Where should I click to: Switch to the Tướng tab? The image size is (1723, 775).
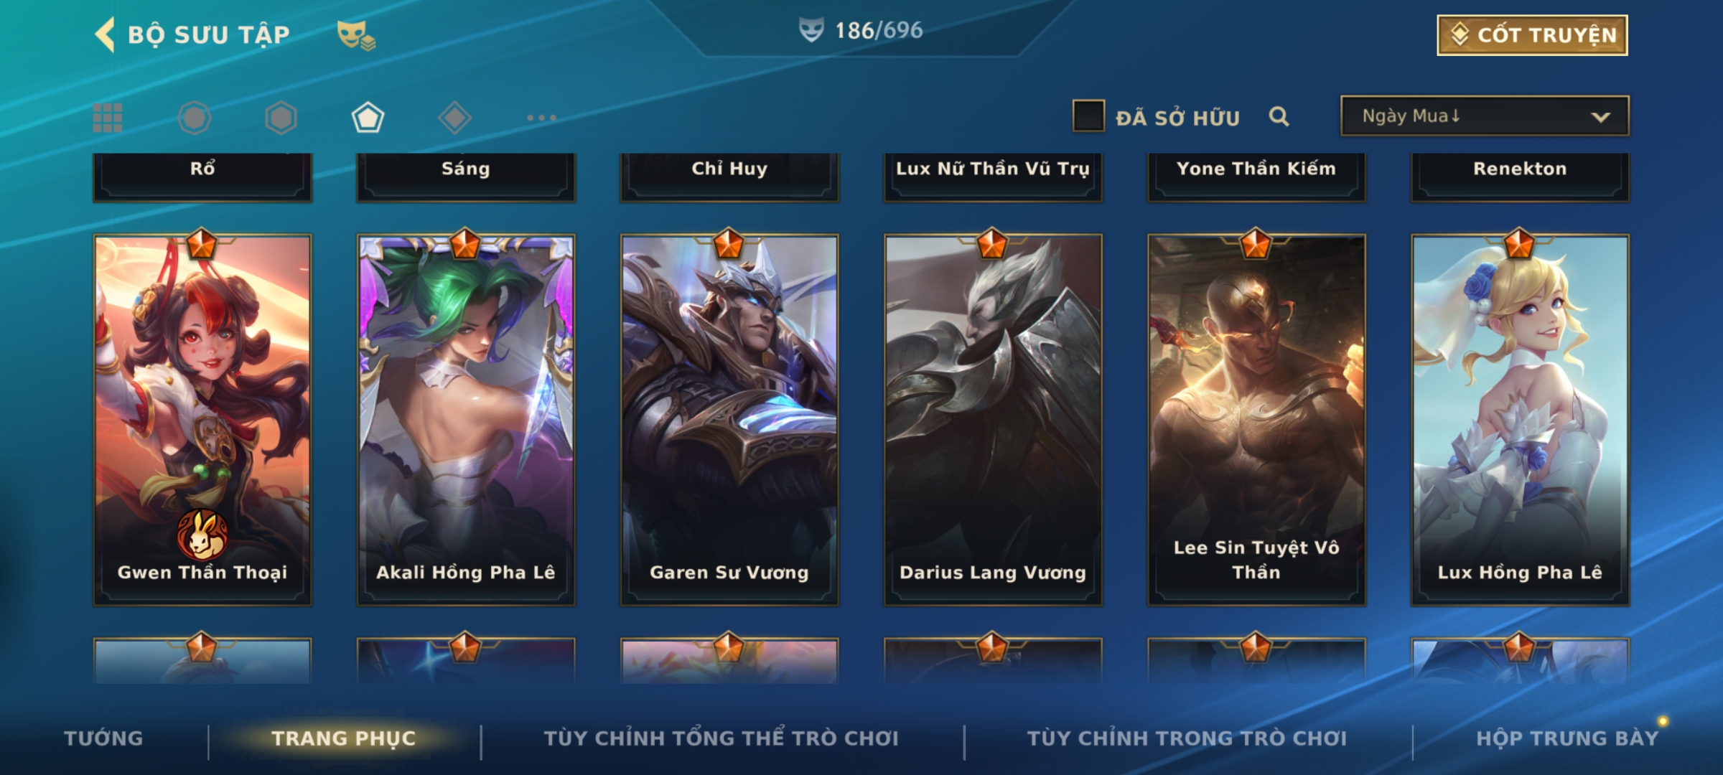point(103,738)
